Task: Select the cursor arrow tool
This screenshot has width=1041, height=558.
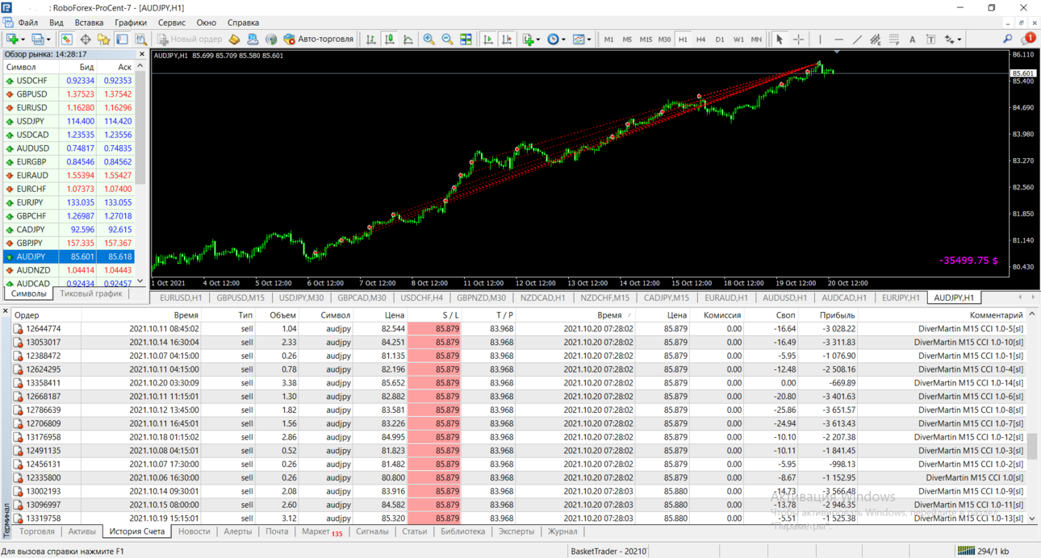Action: (780, 39)
